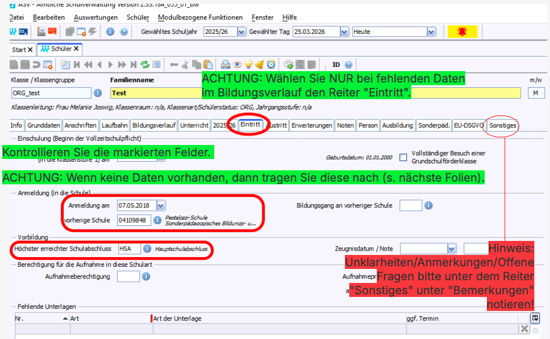Sort table by Art der Unterlage column header
Image resolution: width=550 pixels, height=339 pixels.
point(279,319)
